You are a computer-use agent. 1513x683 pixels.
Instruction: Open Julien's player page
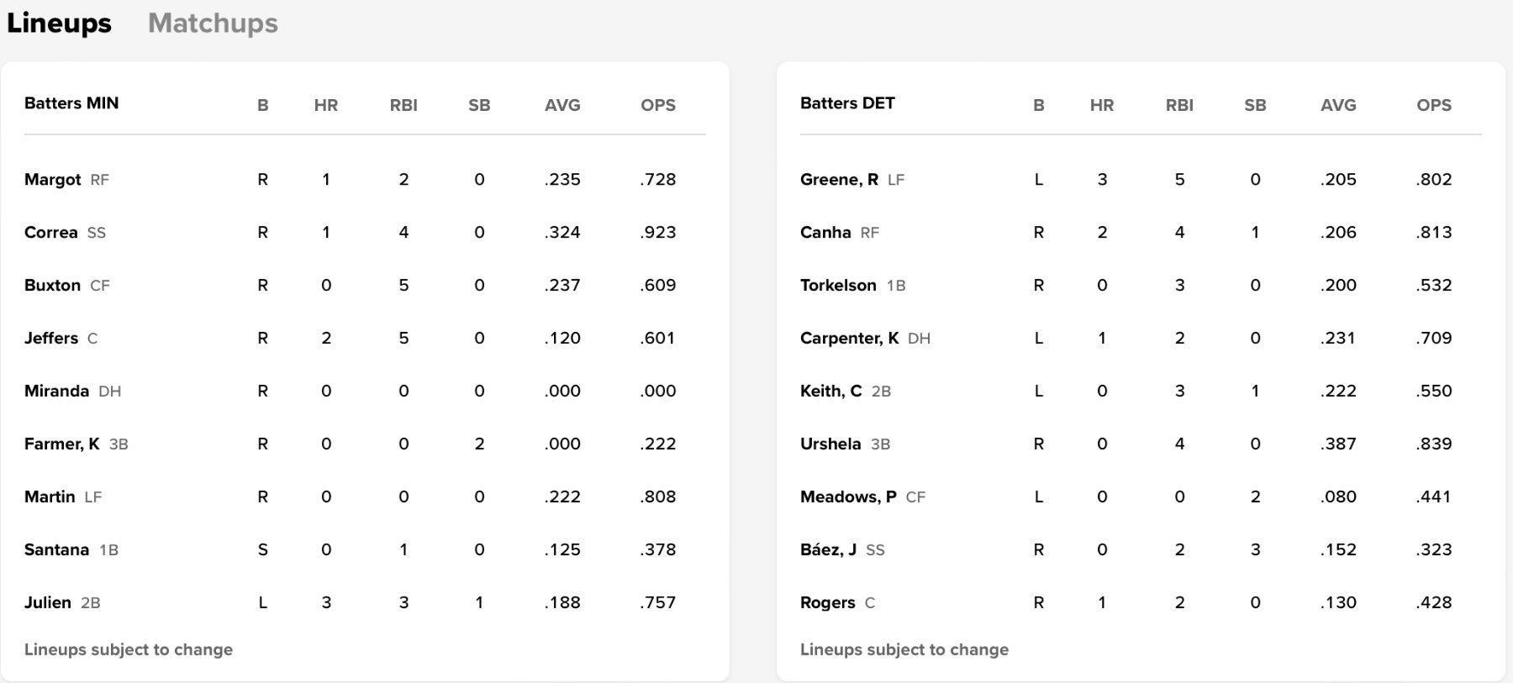point(47,603)
